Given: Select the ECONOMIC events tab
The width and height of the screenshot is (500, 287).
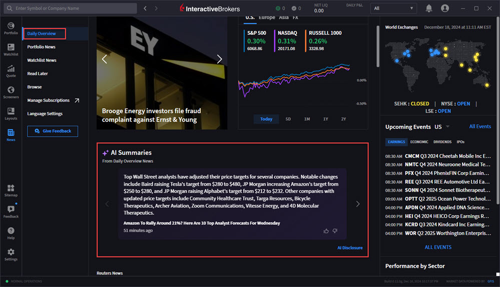Looking at the screenshot, I should 419,142.
